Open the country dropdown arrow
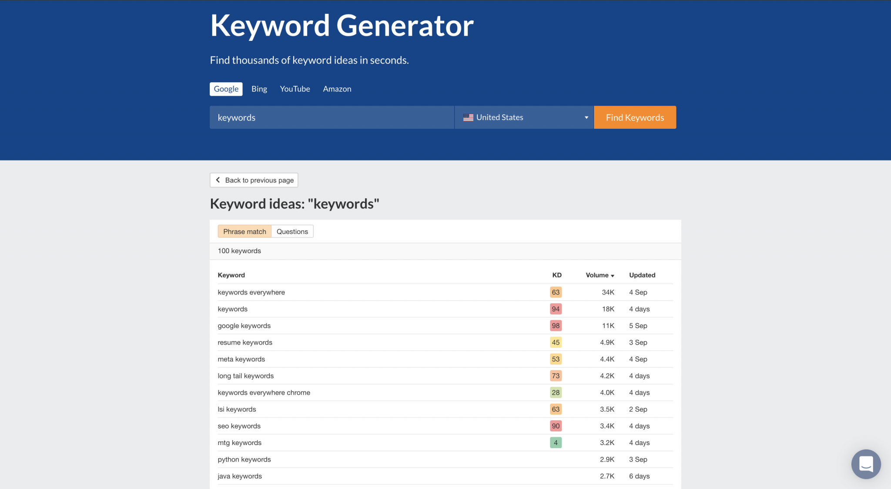The image size is (891, 489). 586,117
